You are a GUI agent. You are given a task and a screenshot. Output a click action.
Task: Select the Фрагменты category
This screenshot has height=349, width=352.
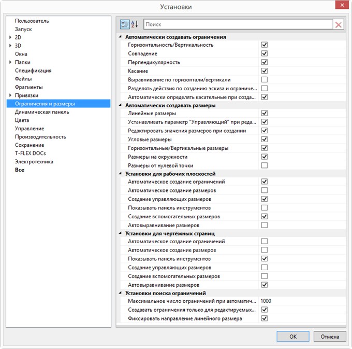pyautogui.click(x=29, y=87)
